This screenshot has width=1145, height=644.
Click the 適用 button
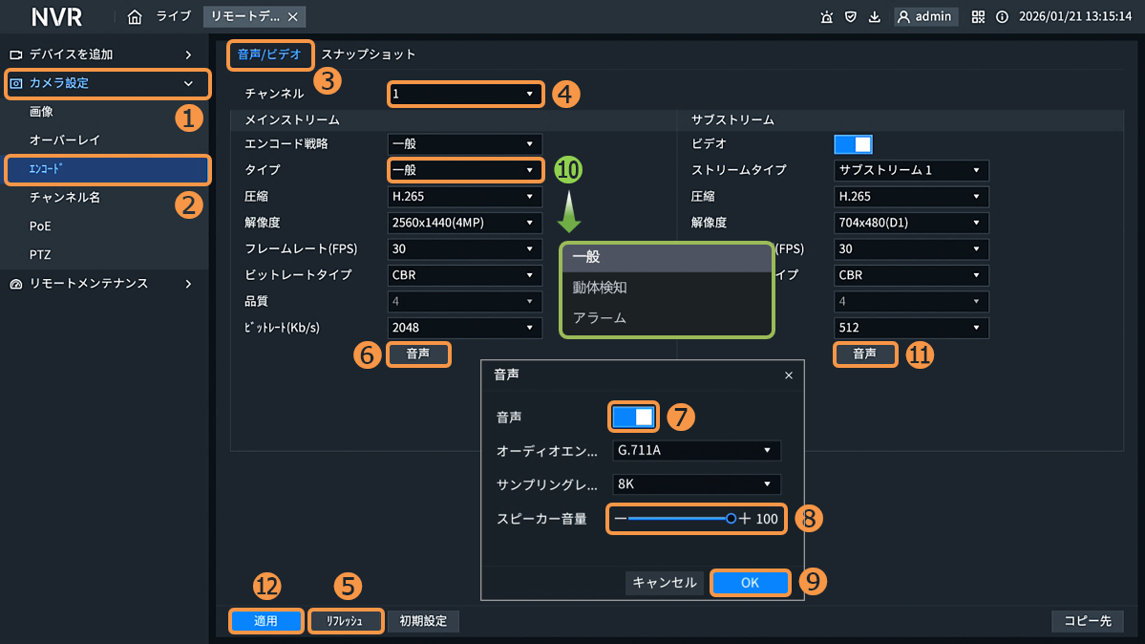click(x=265, y=621)
